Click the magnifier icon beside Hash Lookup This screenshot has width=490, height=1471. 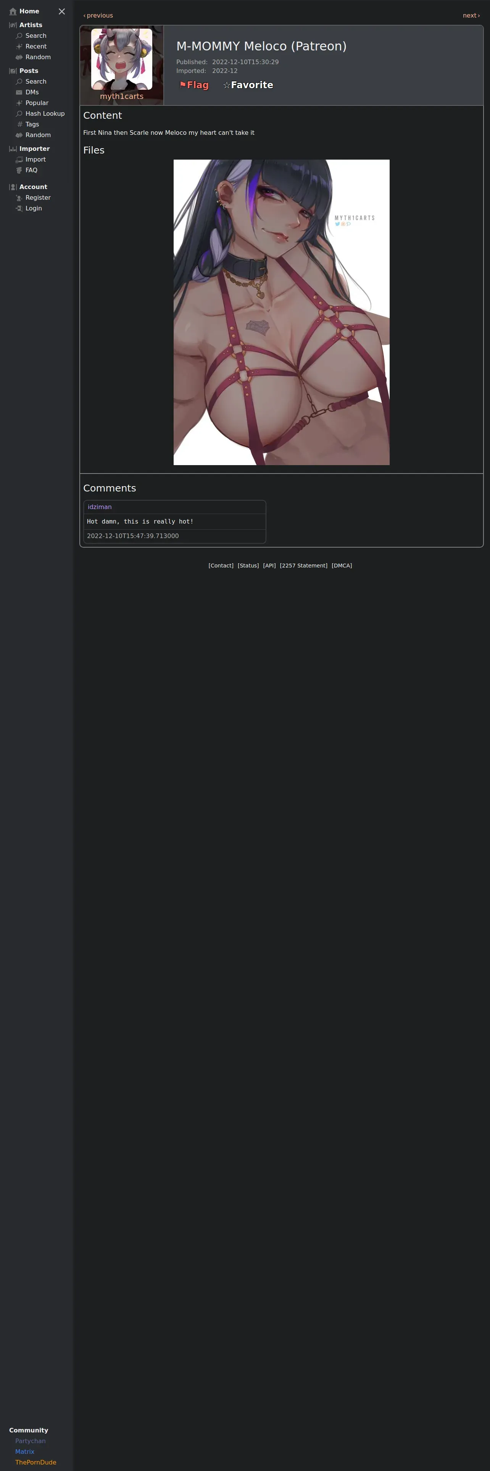(19, 114)
